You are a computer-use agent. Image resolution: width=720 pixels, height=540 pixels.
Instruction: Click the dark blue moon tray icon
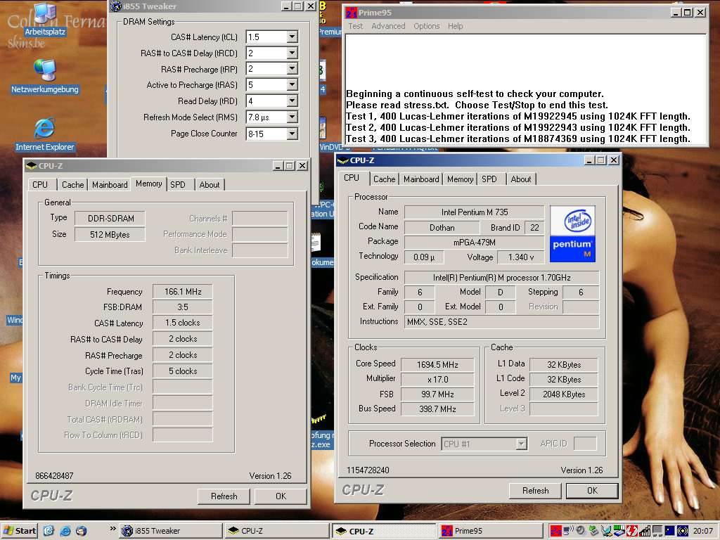[x=670, y=531]
